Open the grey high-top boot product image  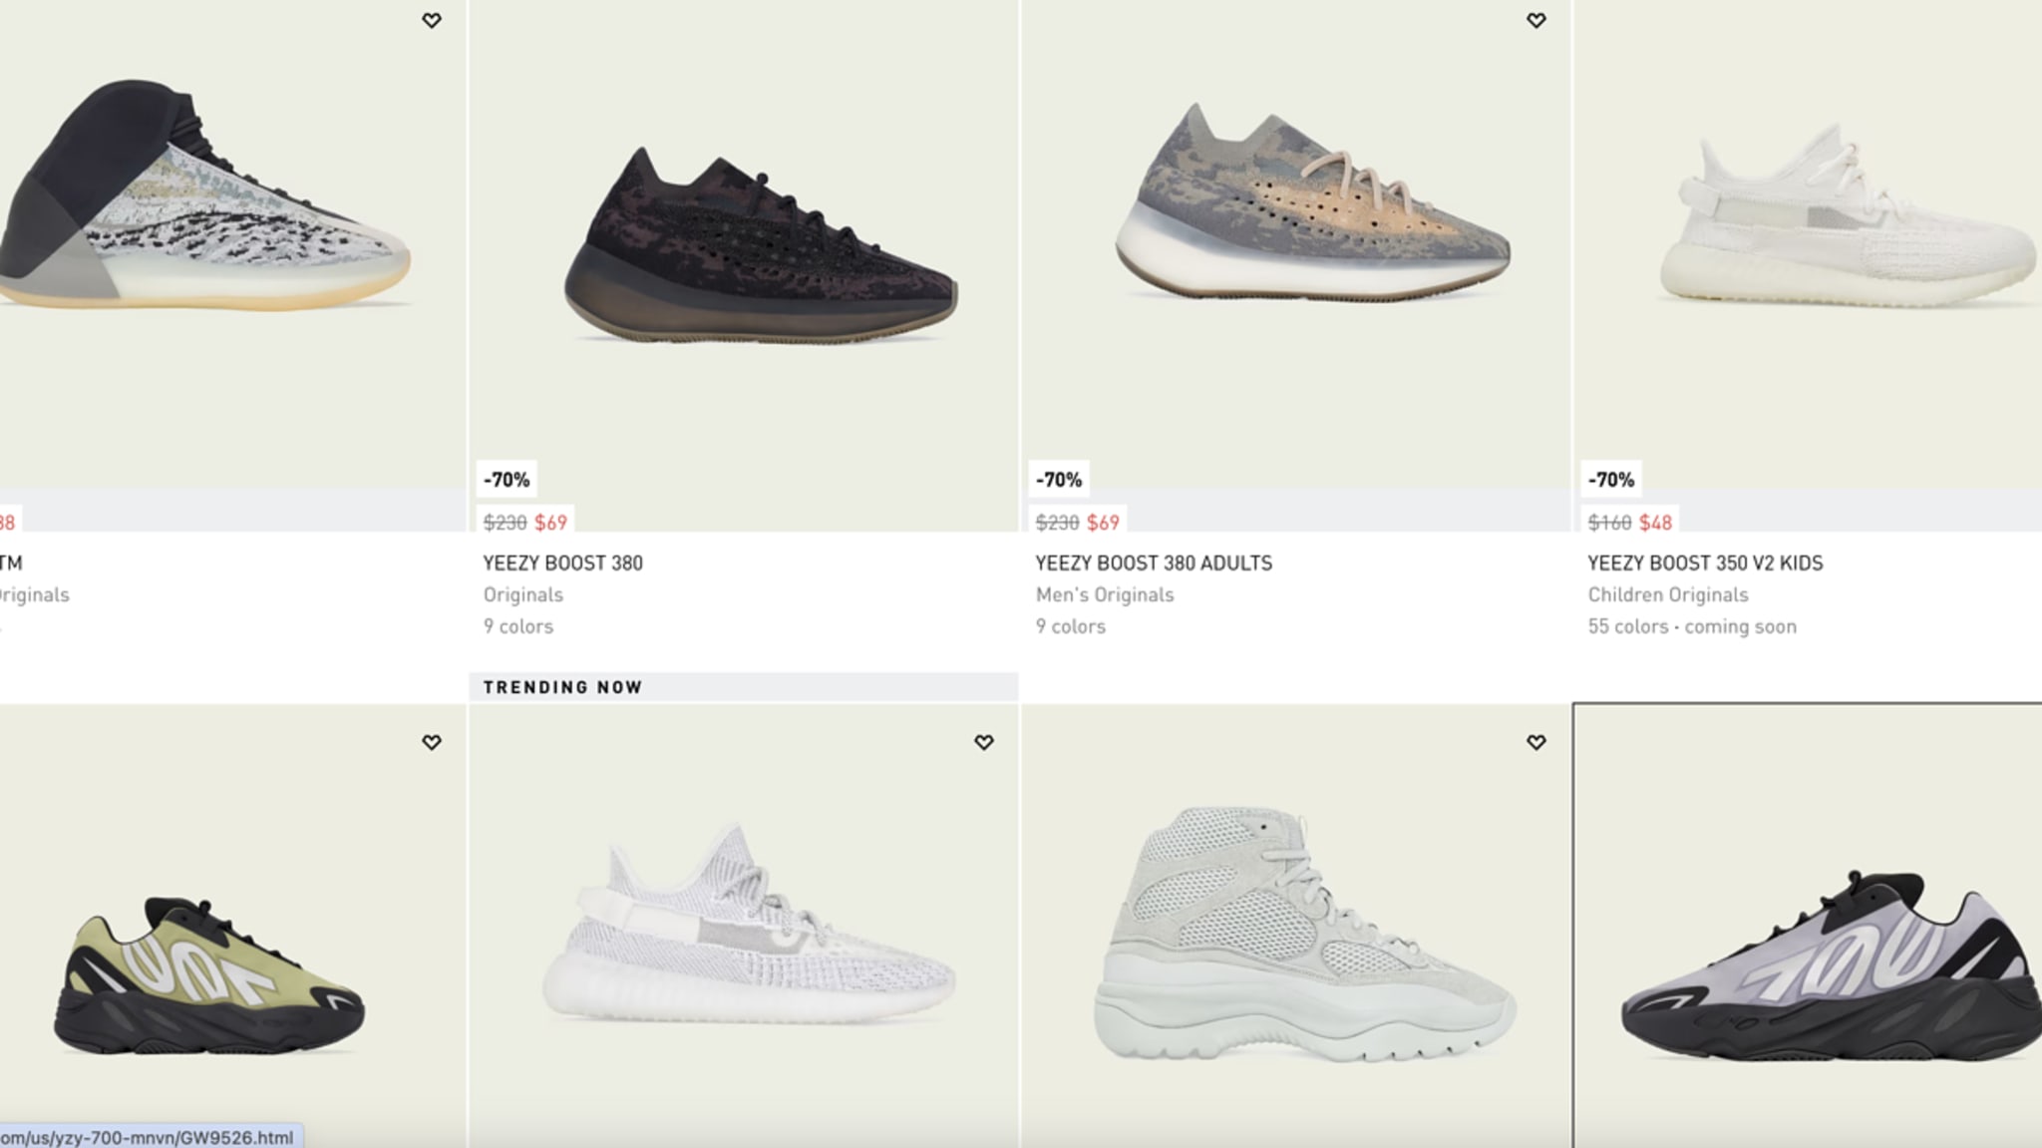[x=1304, y=934]
